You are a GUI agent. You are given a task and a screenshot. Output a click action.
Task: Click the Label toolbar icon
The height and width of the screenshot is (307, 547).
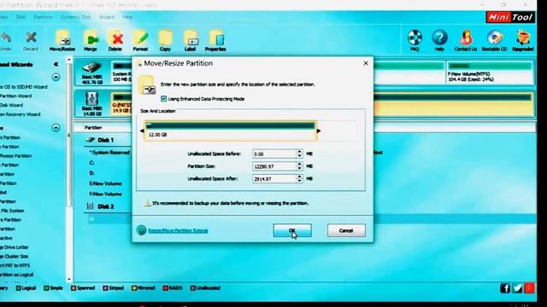tap(191, 38)
